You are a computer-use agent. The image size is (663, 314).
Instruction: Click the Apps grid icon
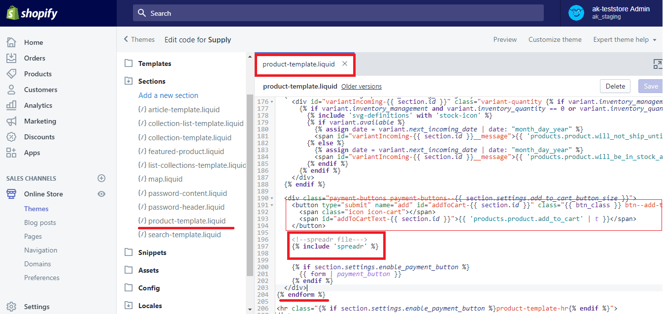tap(11, 153)
